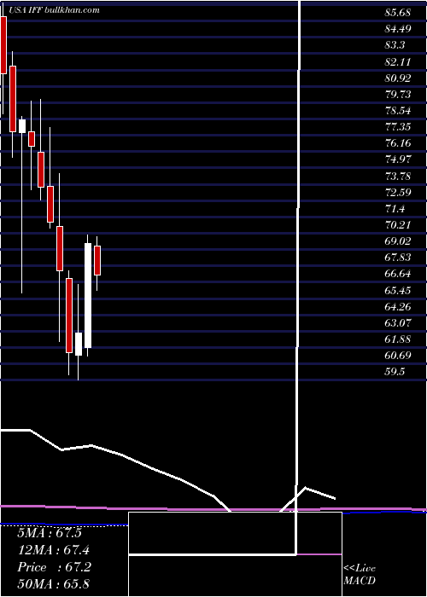Click the 72.59 price axis label
The image size is (427, 597).
coord(398,192)
